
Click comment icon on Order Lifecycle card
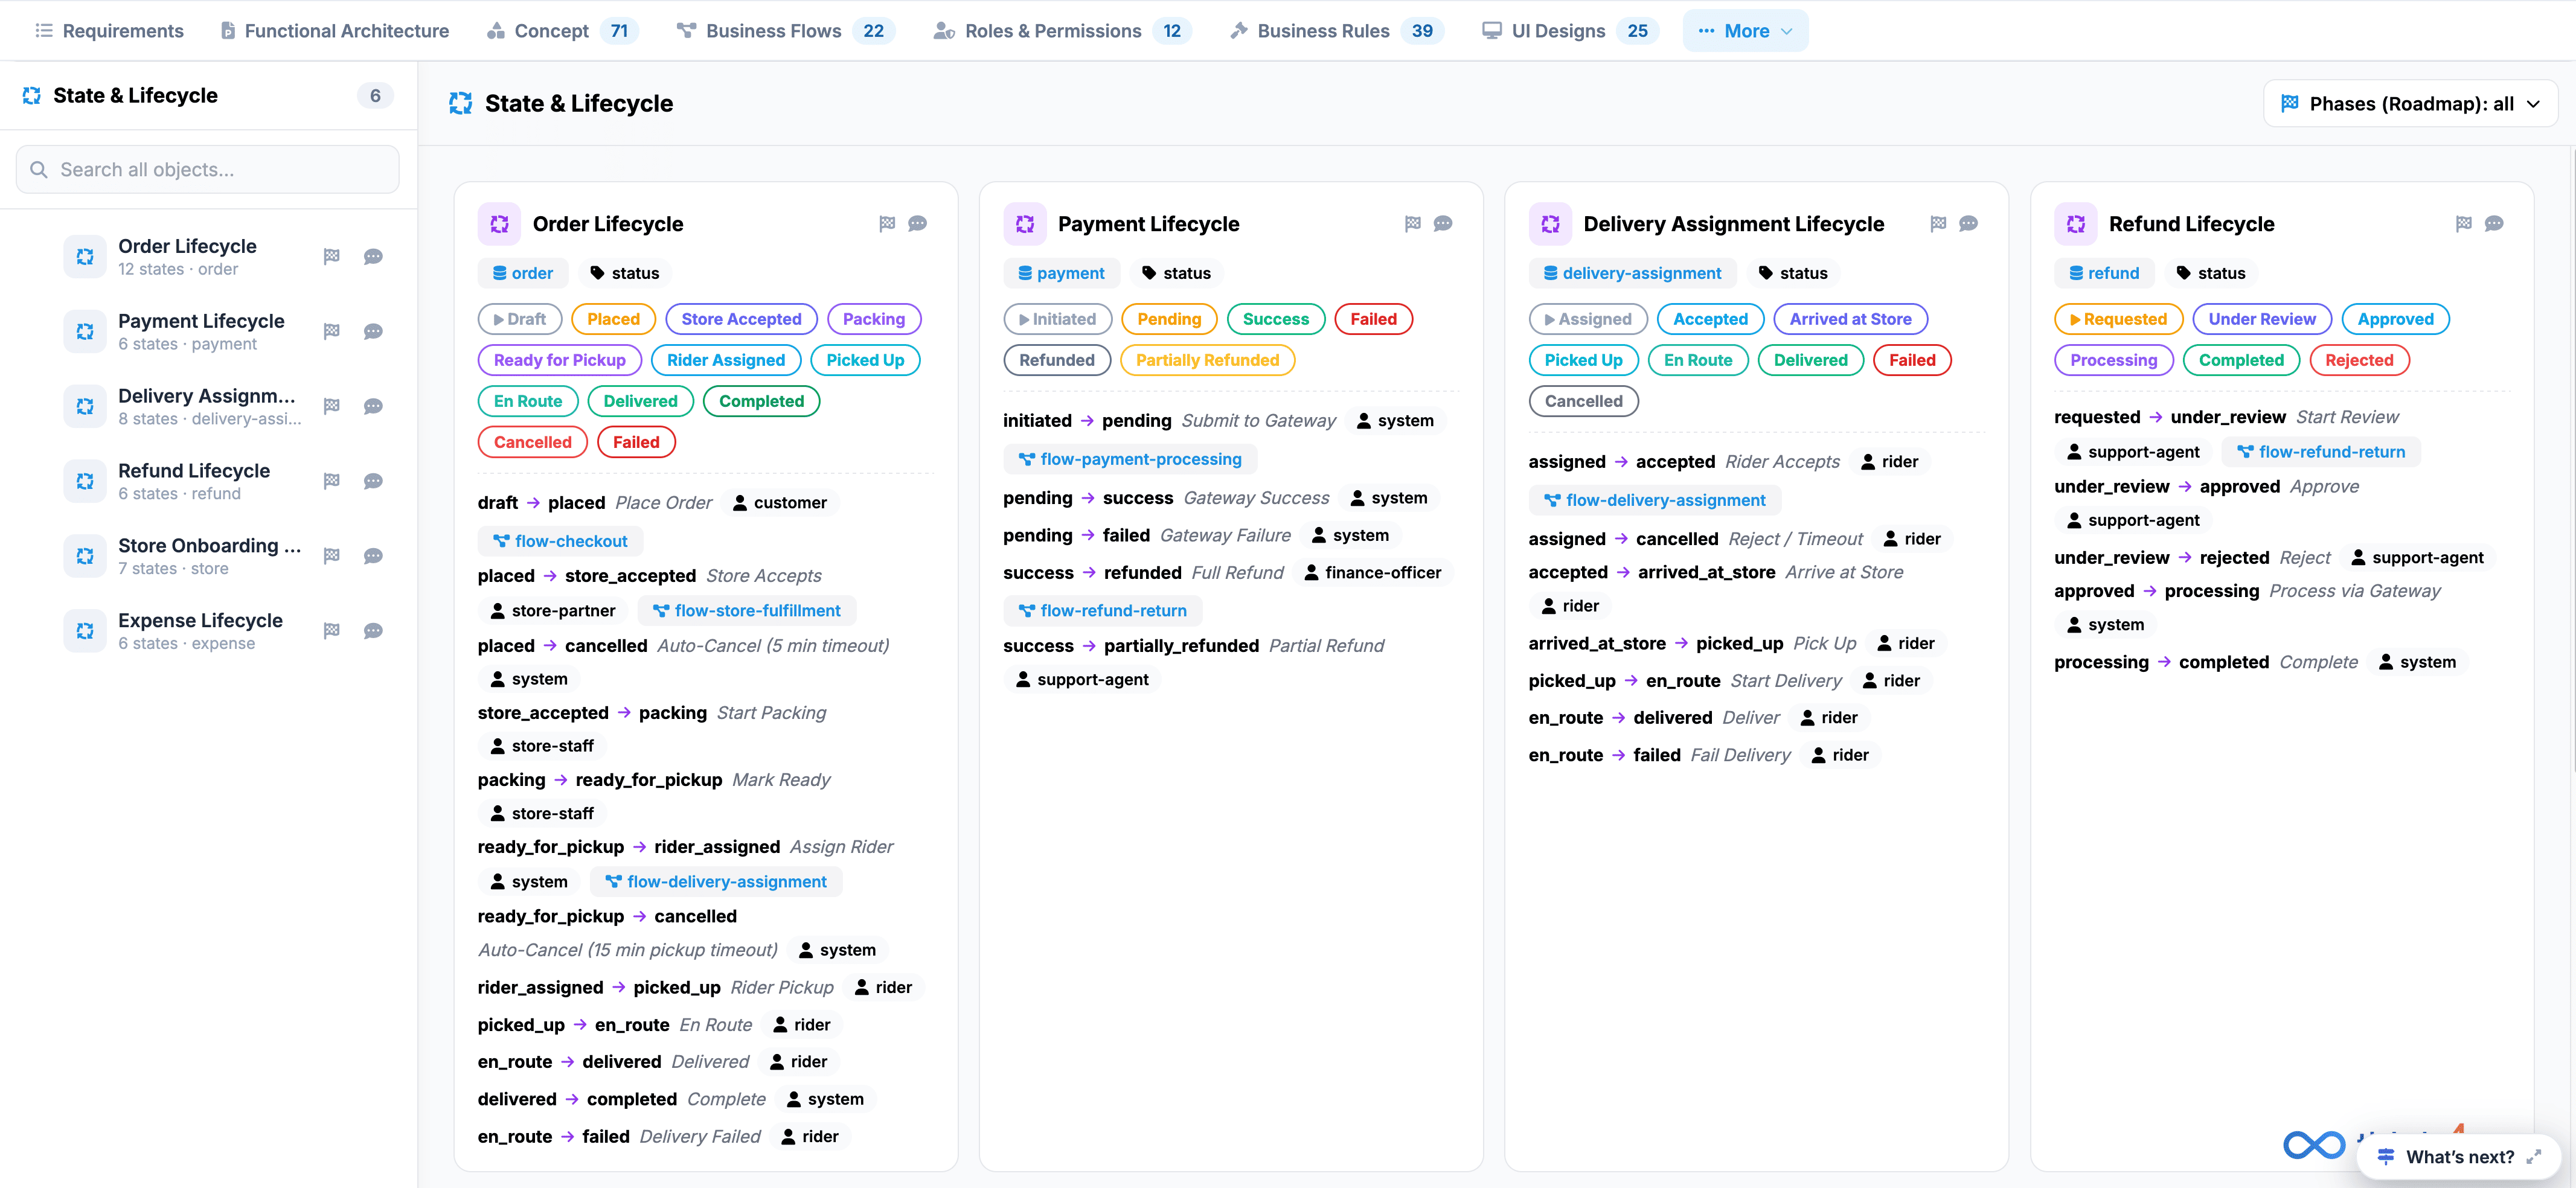coord(917,224)
